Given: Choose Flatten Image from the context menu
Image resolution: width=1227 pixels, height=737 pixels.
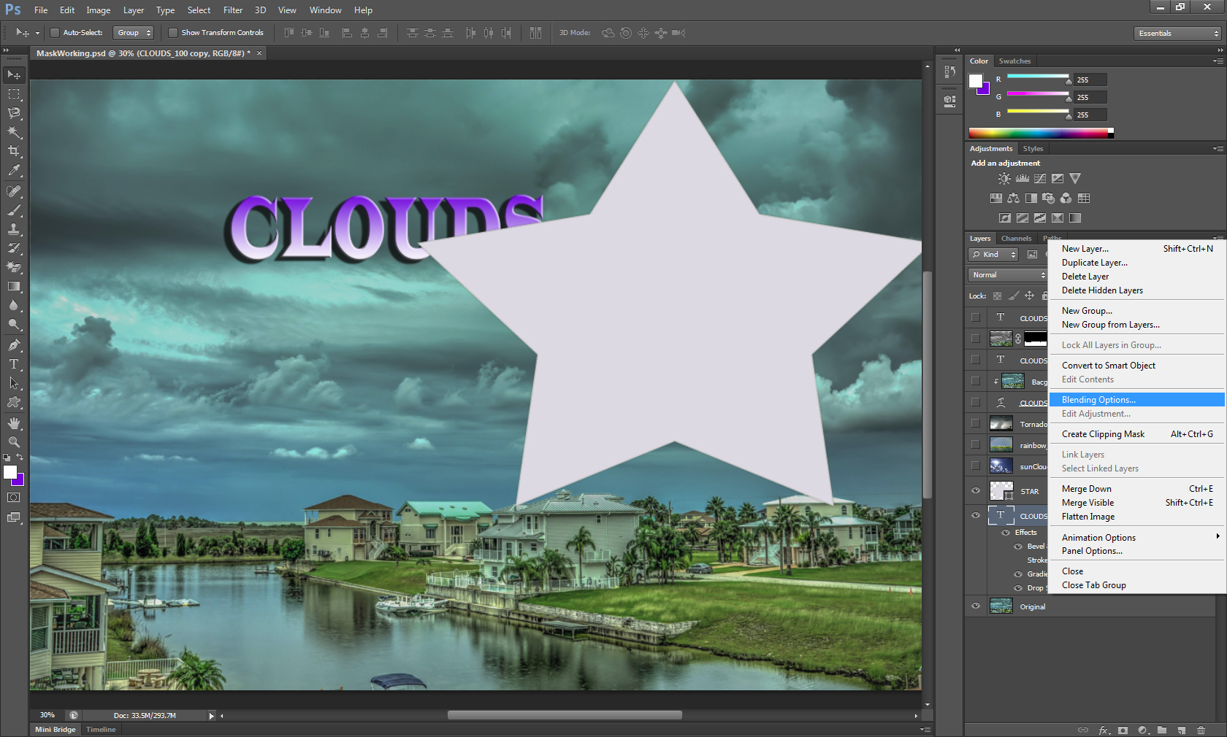Looking at the screenshot, I should 1088,517.
